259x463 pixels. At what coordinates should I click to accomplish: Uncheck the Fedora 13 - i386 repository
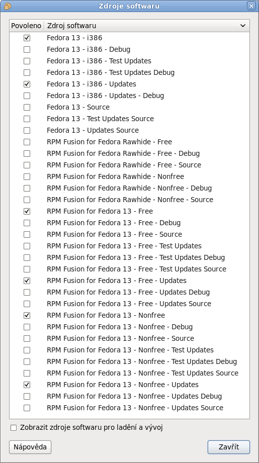point(27,38)
